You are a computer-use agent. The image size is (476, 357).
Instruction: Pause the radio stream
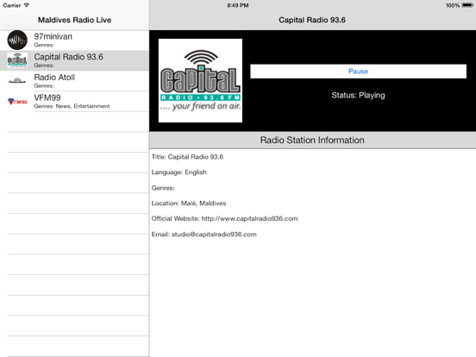pyautogui.click(x=358, y=71)
